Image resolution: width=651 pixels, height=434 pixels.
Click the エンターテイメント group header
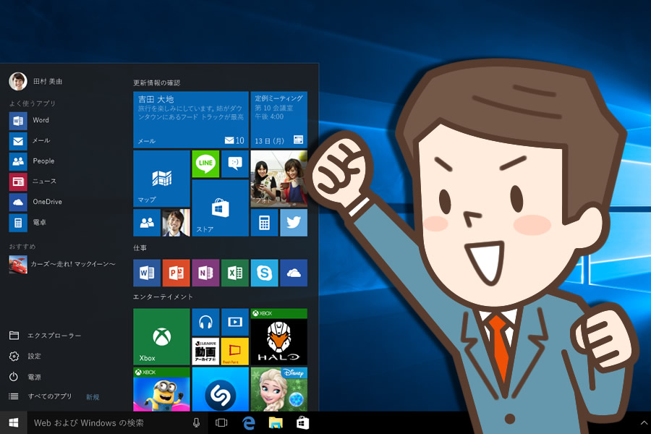163,297
